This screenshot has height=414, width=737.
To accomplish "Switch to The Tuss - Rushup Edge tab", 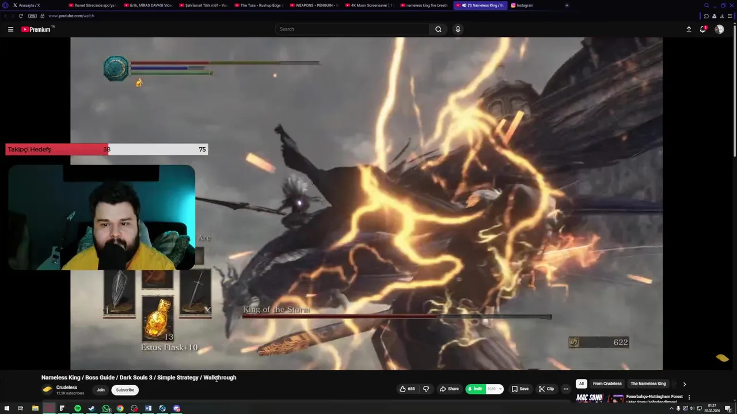I will coord(257,5).
